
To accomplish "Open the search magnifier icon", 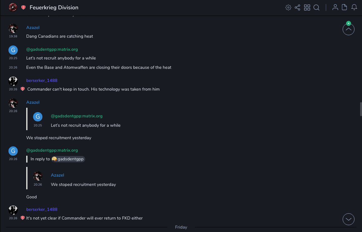I will (316, 7).
